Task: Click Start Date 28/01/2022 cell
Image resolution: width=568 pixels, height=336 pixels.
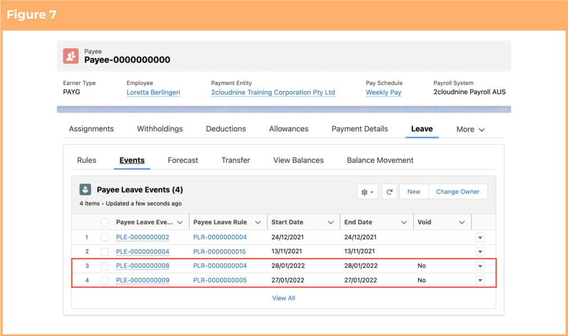Action: pyautogui.click(x=288, y=266)
